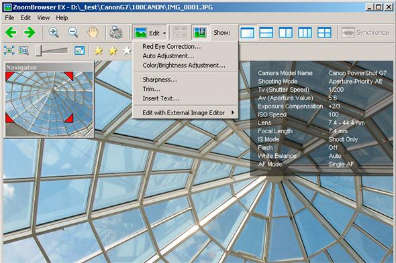Click the Aperture-Priority AE shooting mode value
Screen dimensions: 396x263
pos(355,82)
